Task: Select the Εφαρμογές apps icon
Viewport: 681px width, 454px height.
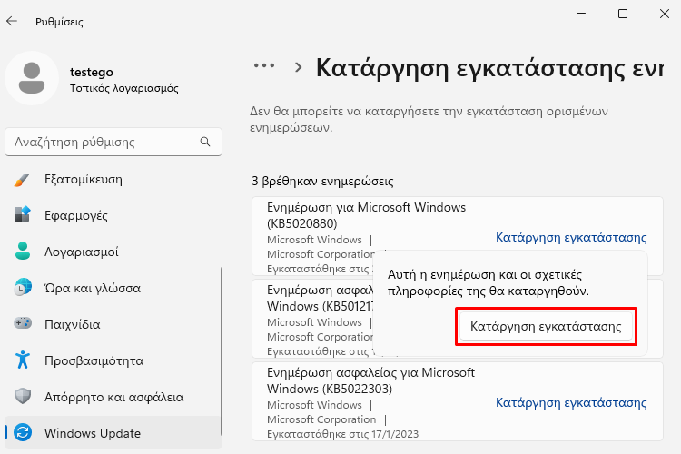Action: pos(22,215)
